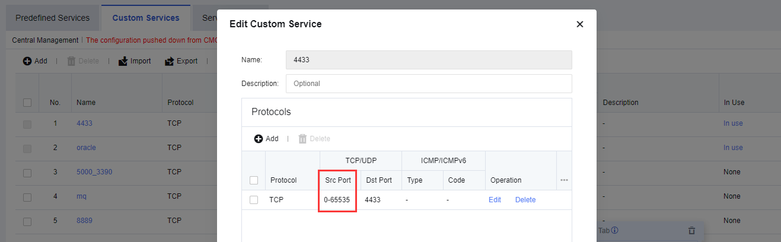Image resolution: width=781 pixels, height=242 pixels.
Task: Select the Custom Services tab
Action: pos(145,18)
